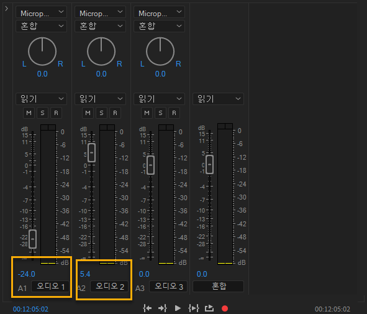Open A3 Microphone input dropdown
The height and width of the screenshot is (314, 367).
click(159, 12)
